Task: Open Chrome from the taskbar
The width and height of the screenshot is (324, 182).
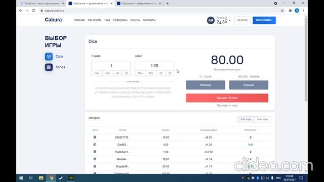Action: click(x=51, y=178)
